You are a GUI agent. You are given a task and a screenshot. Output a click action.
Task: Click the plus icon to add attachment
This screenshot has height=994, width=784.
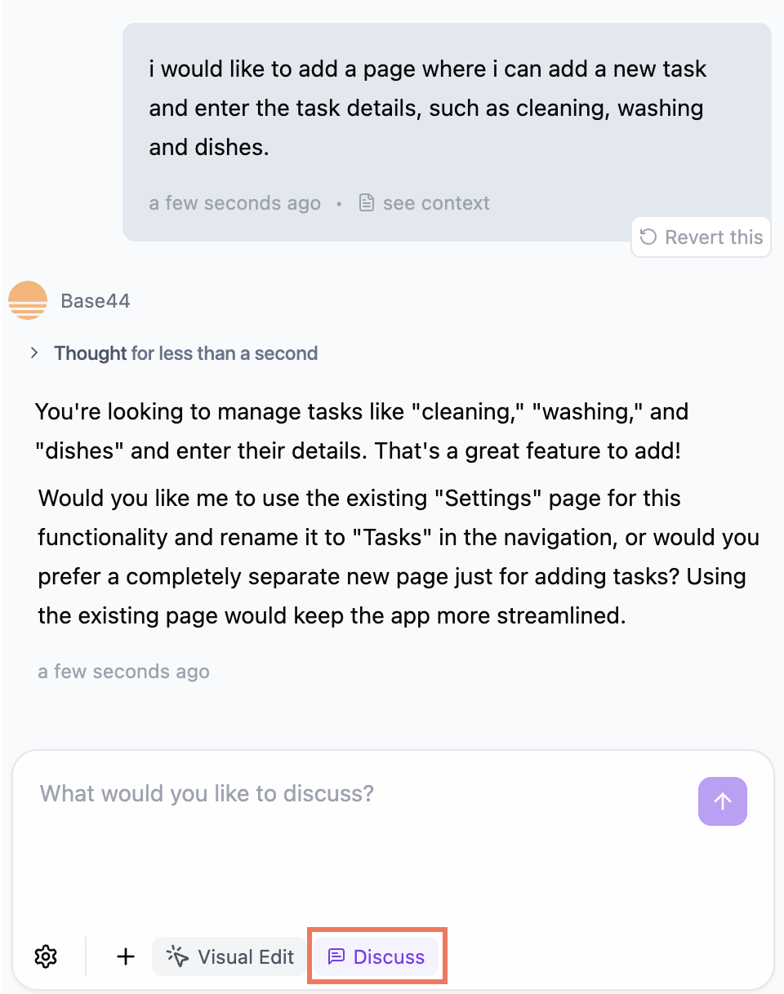[125, 956]
